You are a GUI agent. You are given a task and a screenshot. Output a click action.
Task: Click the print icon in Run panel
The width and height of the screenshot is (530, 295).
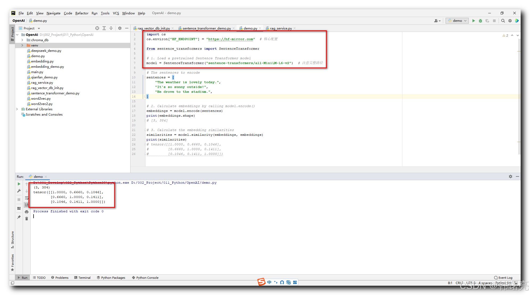pyautogui.click(x=27, y=212)
